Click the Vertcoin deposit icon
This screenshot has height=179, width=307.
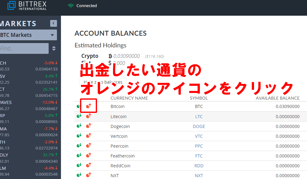(79, 135)
